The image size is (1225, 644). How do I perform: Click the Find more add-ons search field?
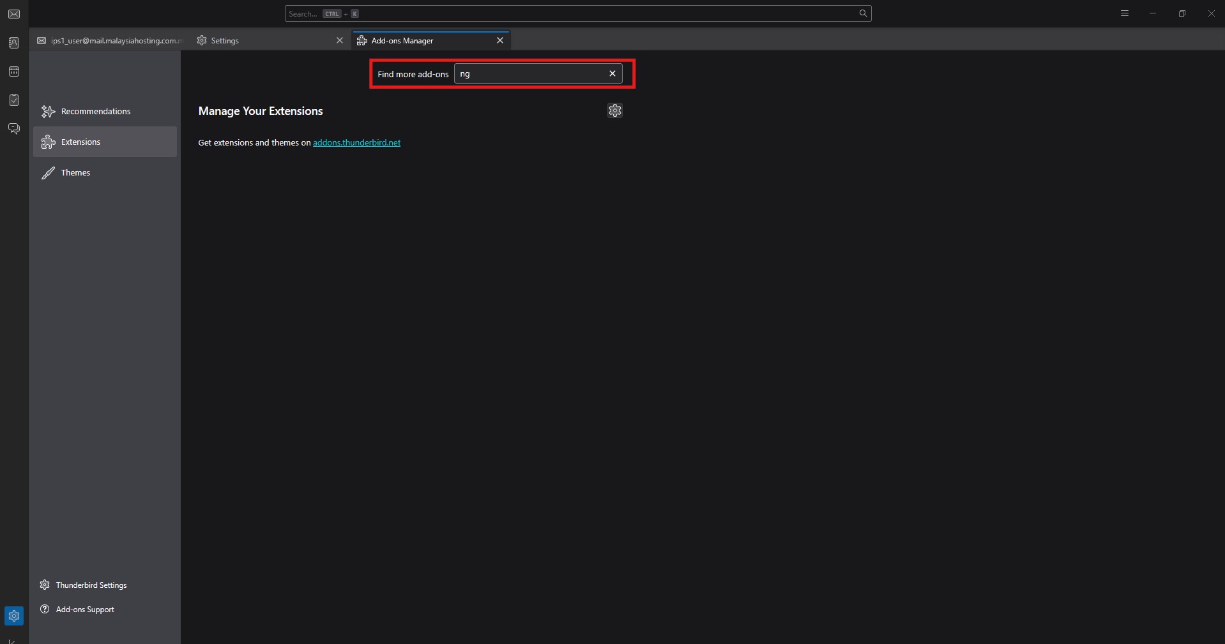point(529,74)
